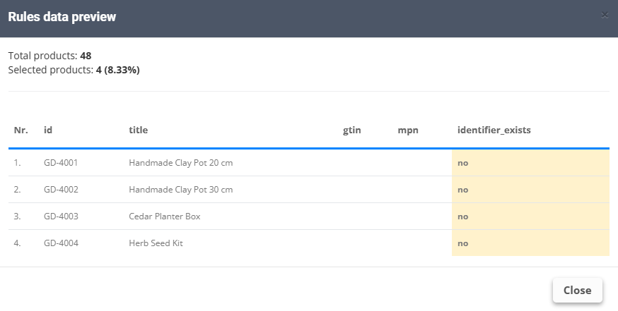Image resolution: width=618 pixels, height=311 pixels.
Task: Click the gtin column header
Action: pos(352,130)
